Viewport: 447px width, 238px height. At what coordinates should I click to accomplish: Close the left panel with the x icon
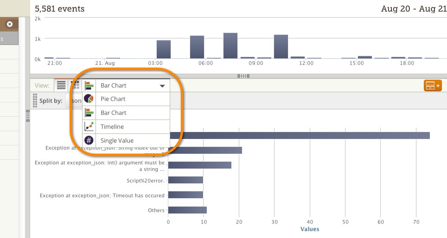[x=10, y=24]
